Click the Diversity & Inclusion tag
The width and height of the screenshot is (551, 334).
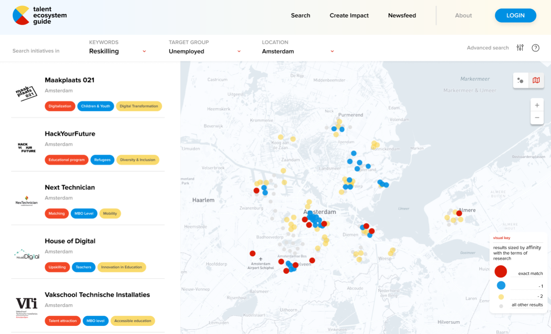coord(138,160)
